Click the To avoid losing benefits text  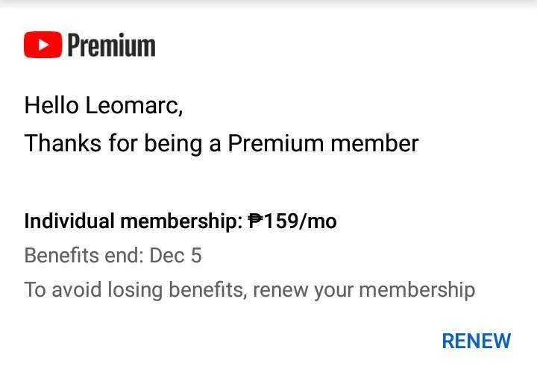[x=136, y=290]
